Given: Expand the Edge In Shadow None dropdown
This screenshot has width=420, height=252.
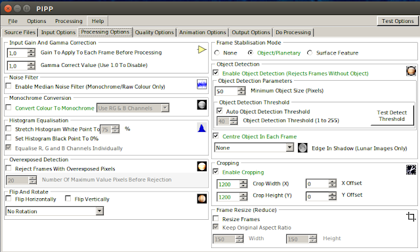Looking at the screenshot, I should coord(254,148).
